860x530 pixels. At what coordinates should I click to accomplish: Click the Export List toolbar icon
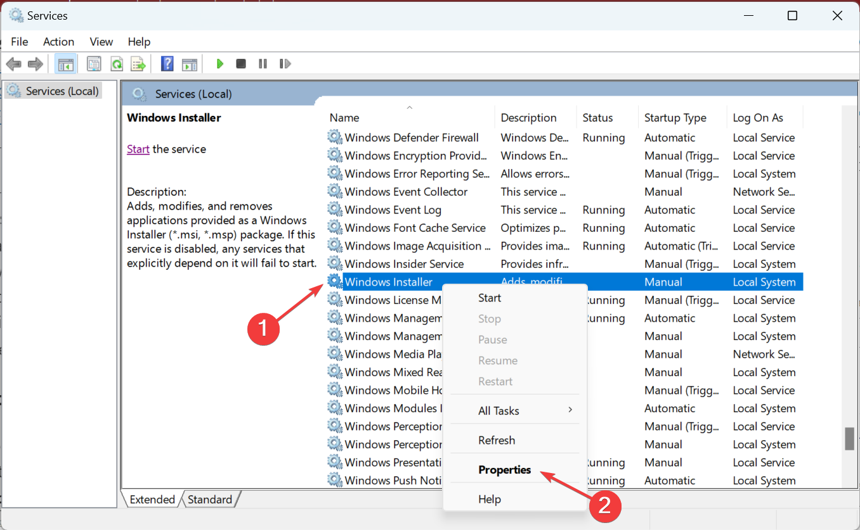(138, 64)
